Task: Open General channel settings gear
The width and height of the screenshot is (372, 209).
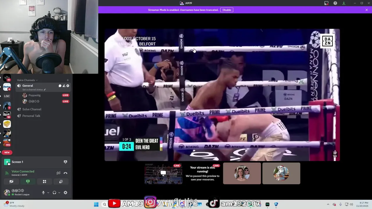Action: (x=68, y=86)
